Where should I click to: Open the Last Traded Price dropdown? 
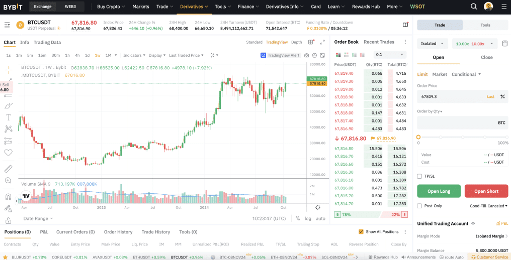tap(186, 55)
